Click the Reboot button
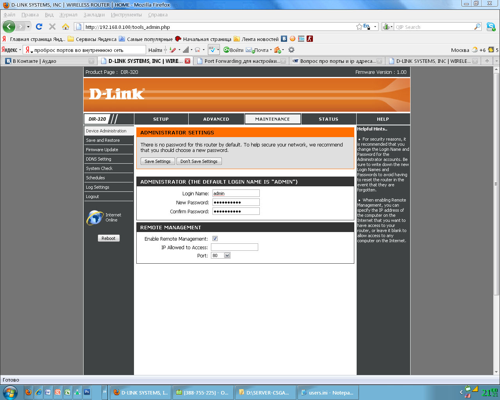This screenshot has height=400, width=500. (x=109, y=238)
